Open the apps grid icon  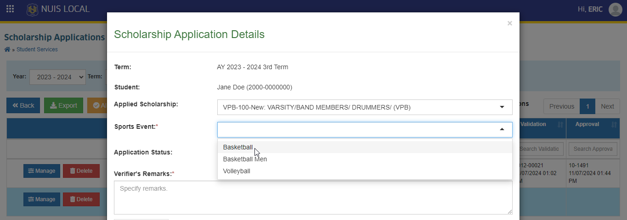click(10, 9)
